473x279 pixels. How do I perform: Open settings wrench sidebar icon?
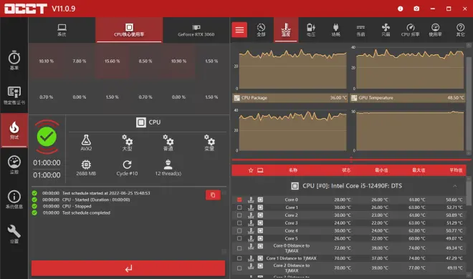[x=14, y=234]
